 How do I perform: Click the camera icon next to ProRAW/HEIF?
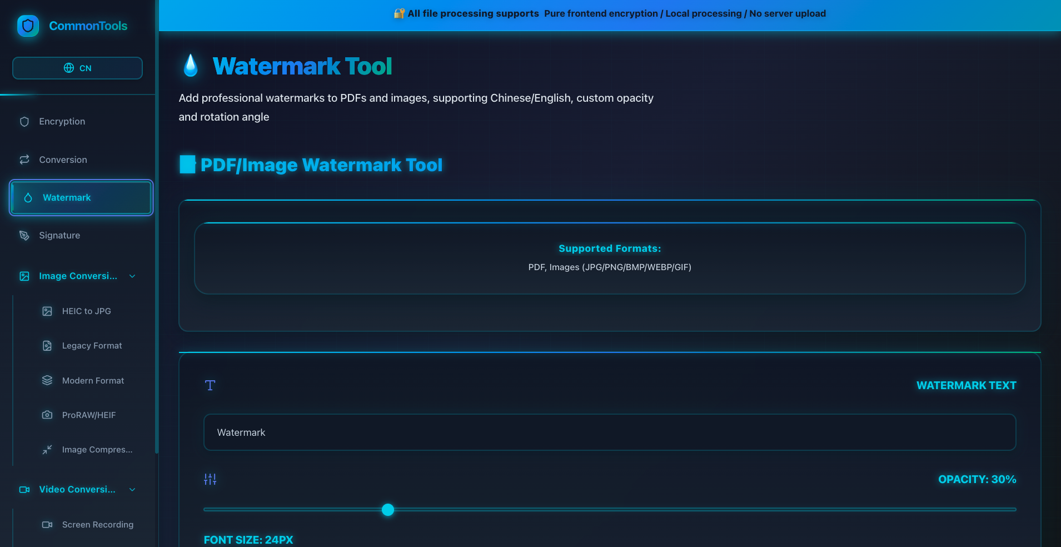(47, 415)
